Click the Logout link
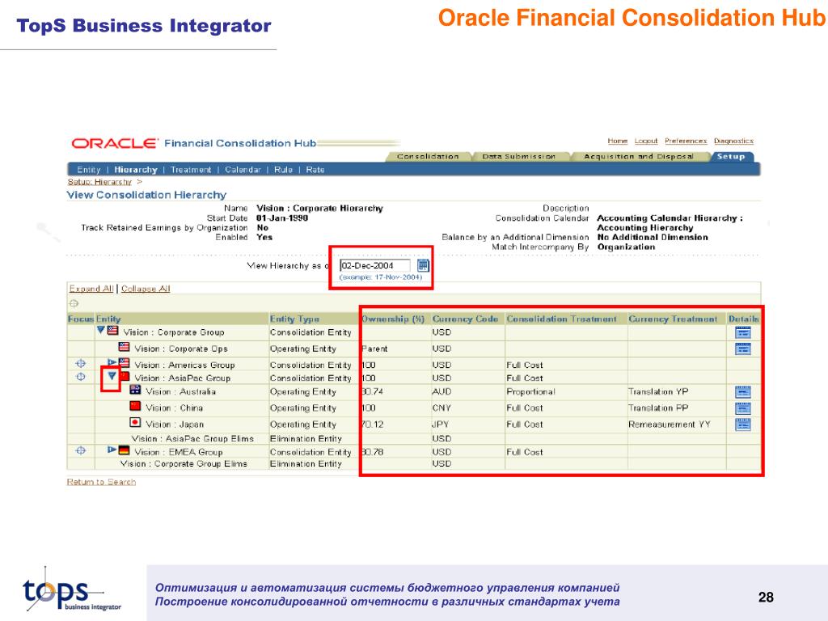 coord(646,141)
